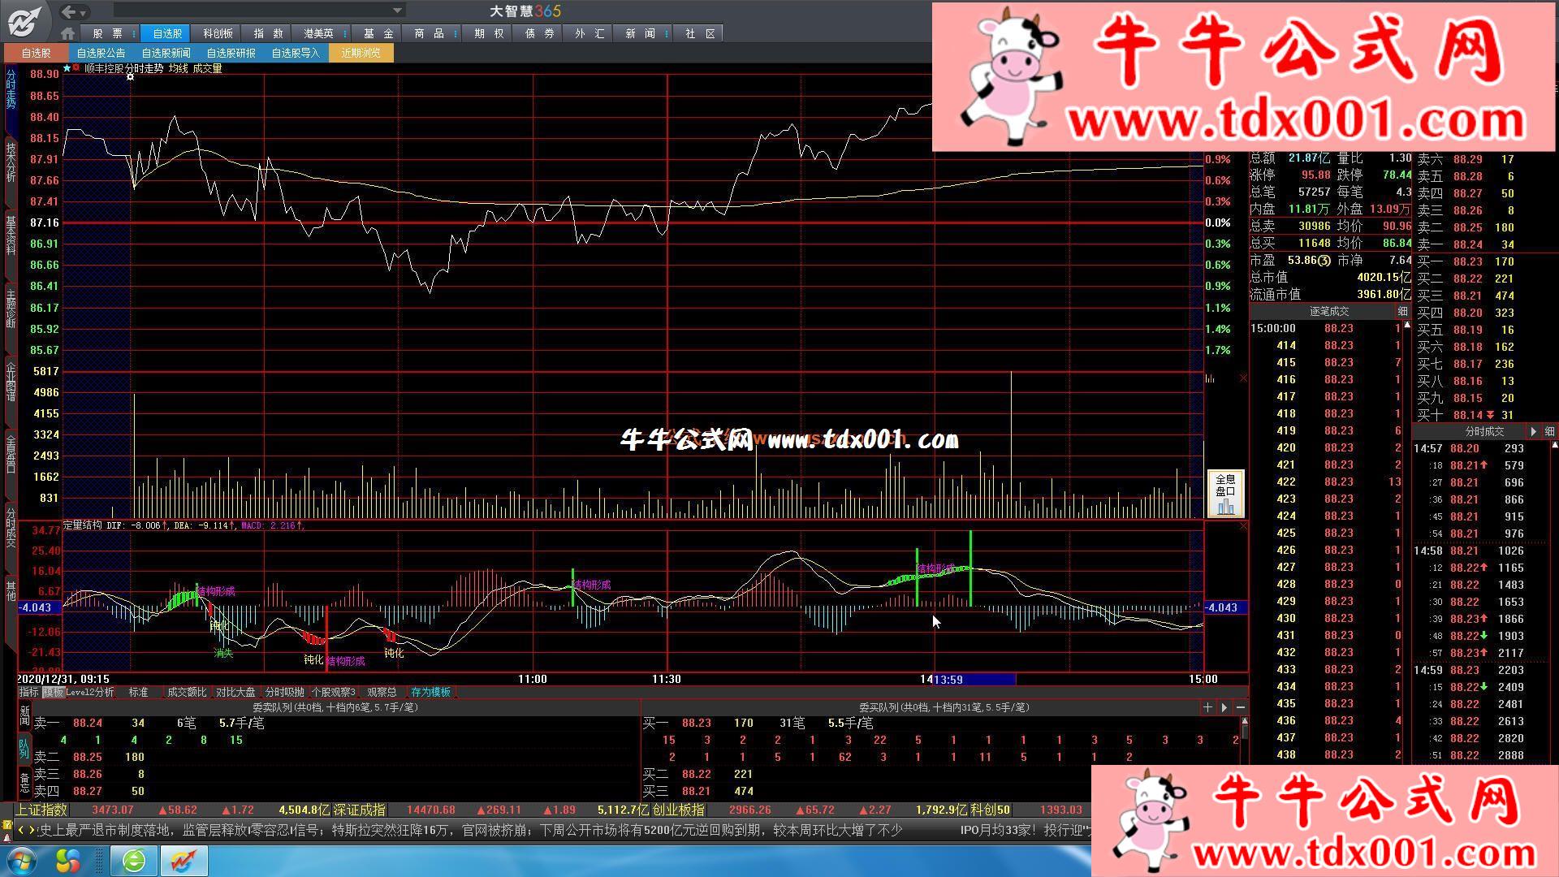The image size is (1559, 877).
Task: Toggle the favorite star next to 顺丰控股
Action: [x=67, y=68]
